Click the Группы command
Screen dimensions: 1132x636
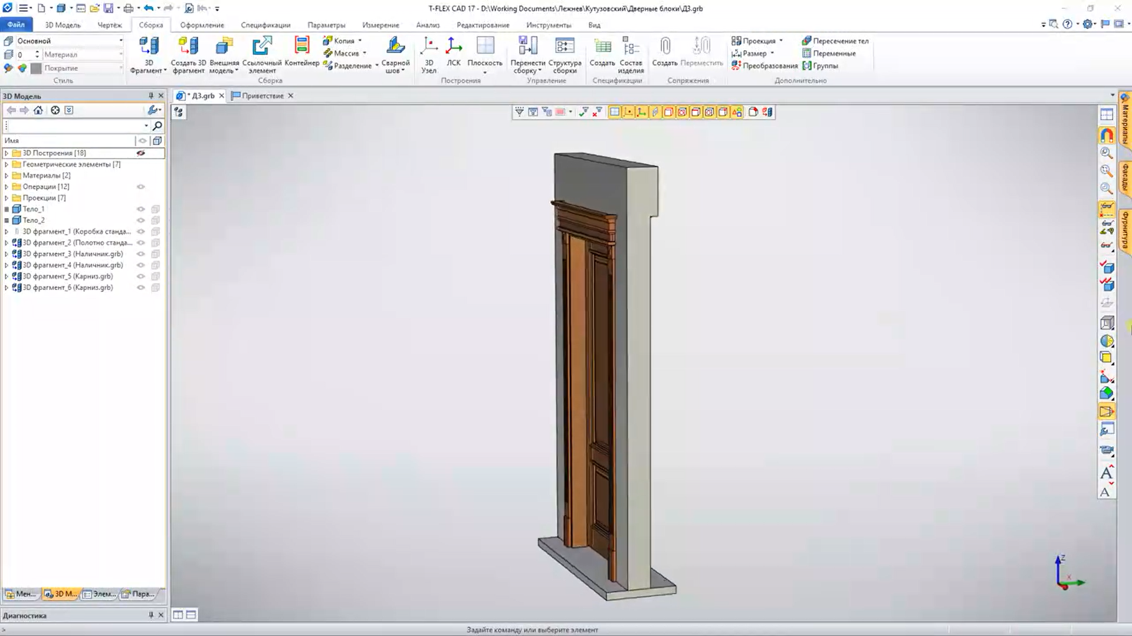[x=821, y=65]
